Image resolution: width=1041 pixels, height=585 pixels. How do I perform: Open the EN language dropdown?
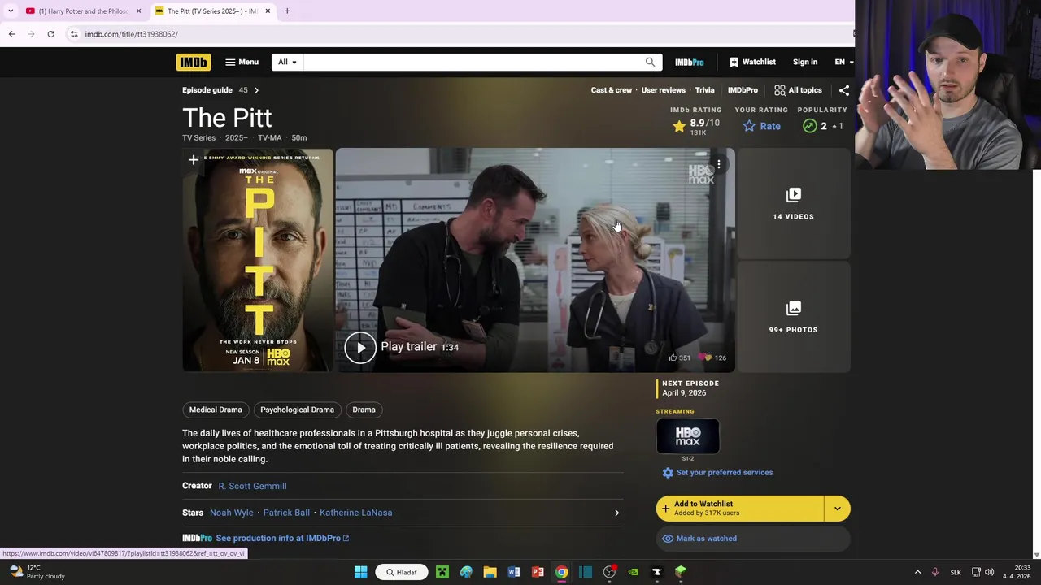point(843,62)
